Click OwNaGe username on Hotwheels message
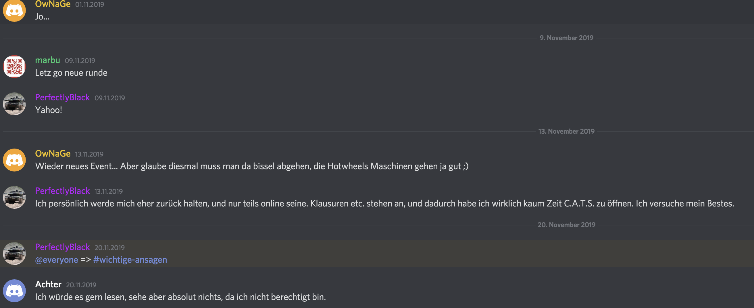This screenshot has height=308, width=754. [53, 153]
